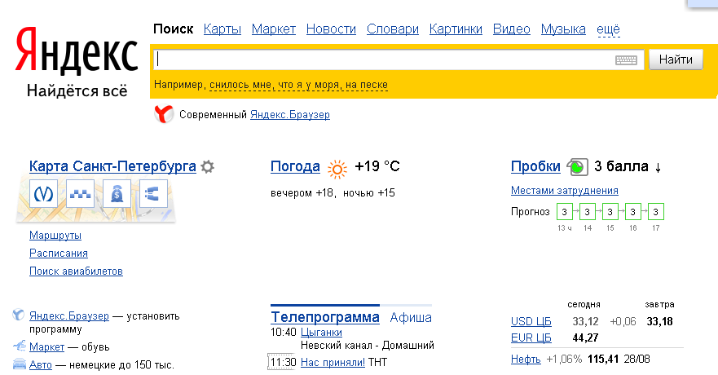718x375 pixels.
Task: Click the Yandex Browser red Y icon
Action: tap(164, 114)
